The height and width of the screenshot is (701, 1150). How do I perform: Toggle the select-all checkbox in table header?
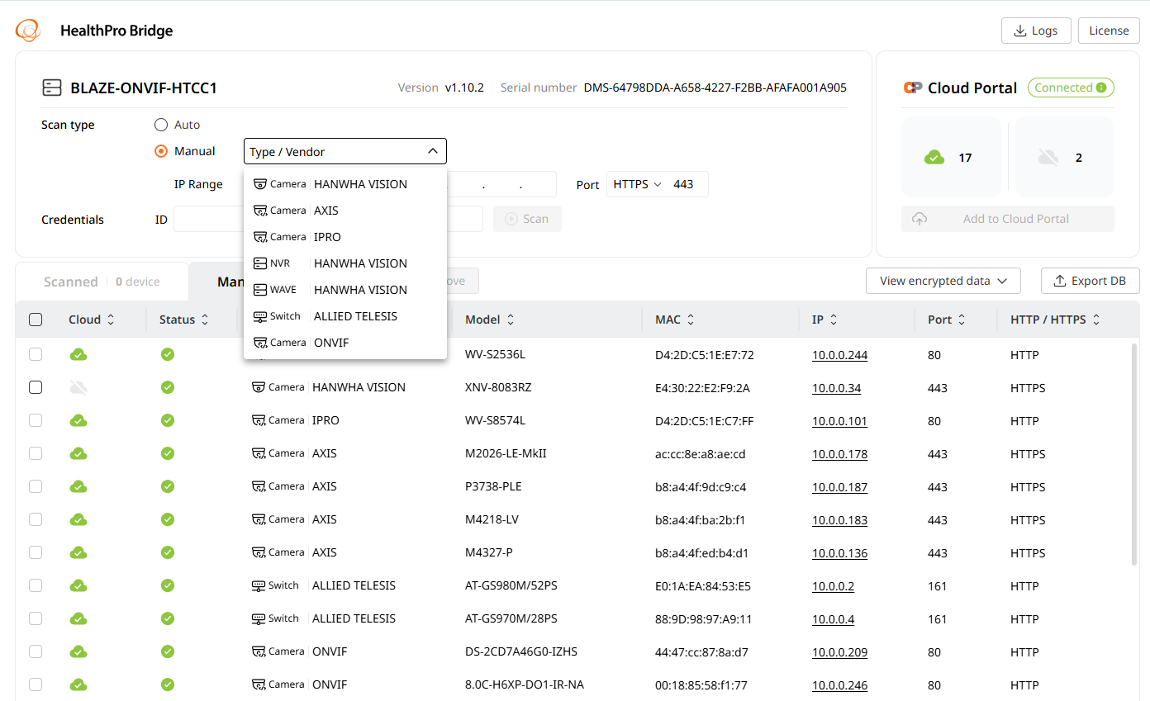point(36,320)
